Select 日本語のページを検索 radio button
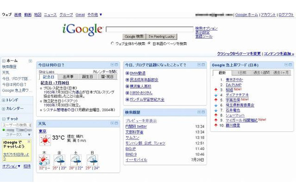 click(149, 43)
